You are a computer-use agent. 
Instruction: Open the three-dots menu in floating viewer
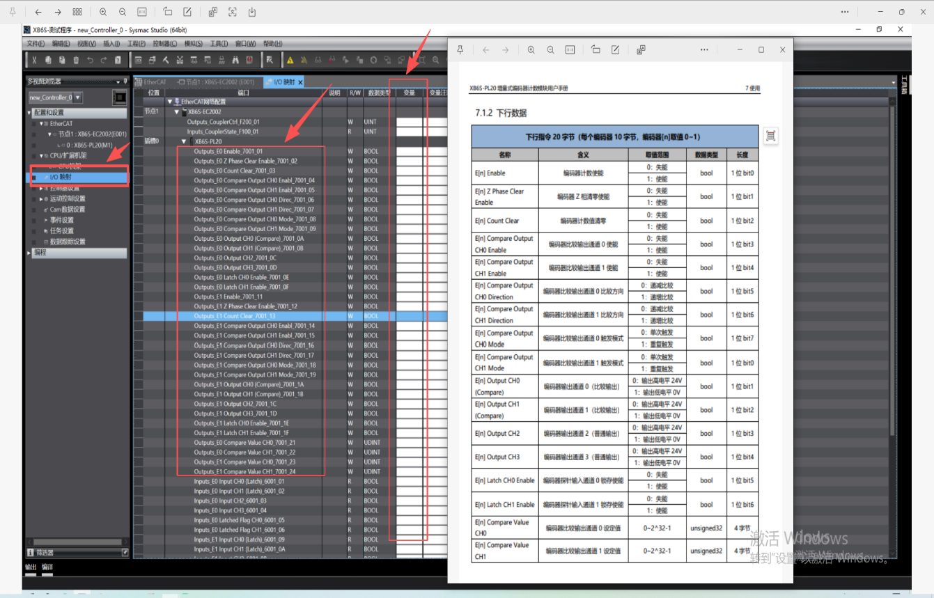(704, 50)
